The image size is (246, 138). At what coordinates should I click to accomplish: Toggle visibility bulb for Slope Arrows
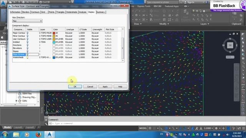[27, 54]
